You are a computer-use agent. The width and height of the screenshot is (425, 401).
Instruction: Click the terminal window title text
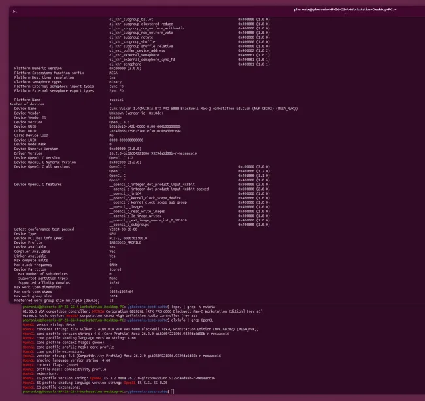[345, 10]
